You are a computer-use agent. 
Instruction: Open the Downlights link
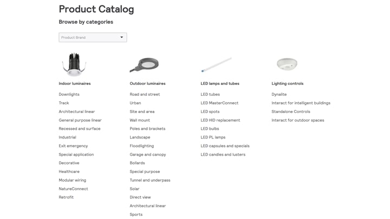point(69,95)
